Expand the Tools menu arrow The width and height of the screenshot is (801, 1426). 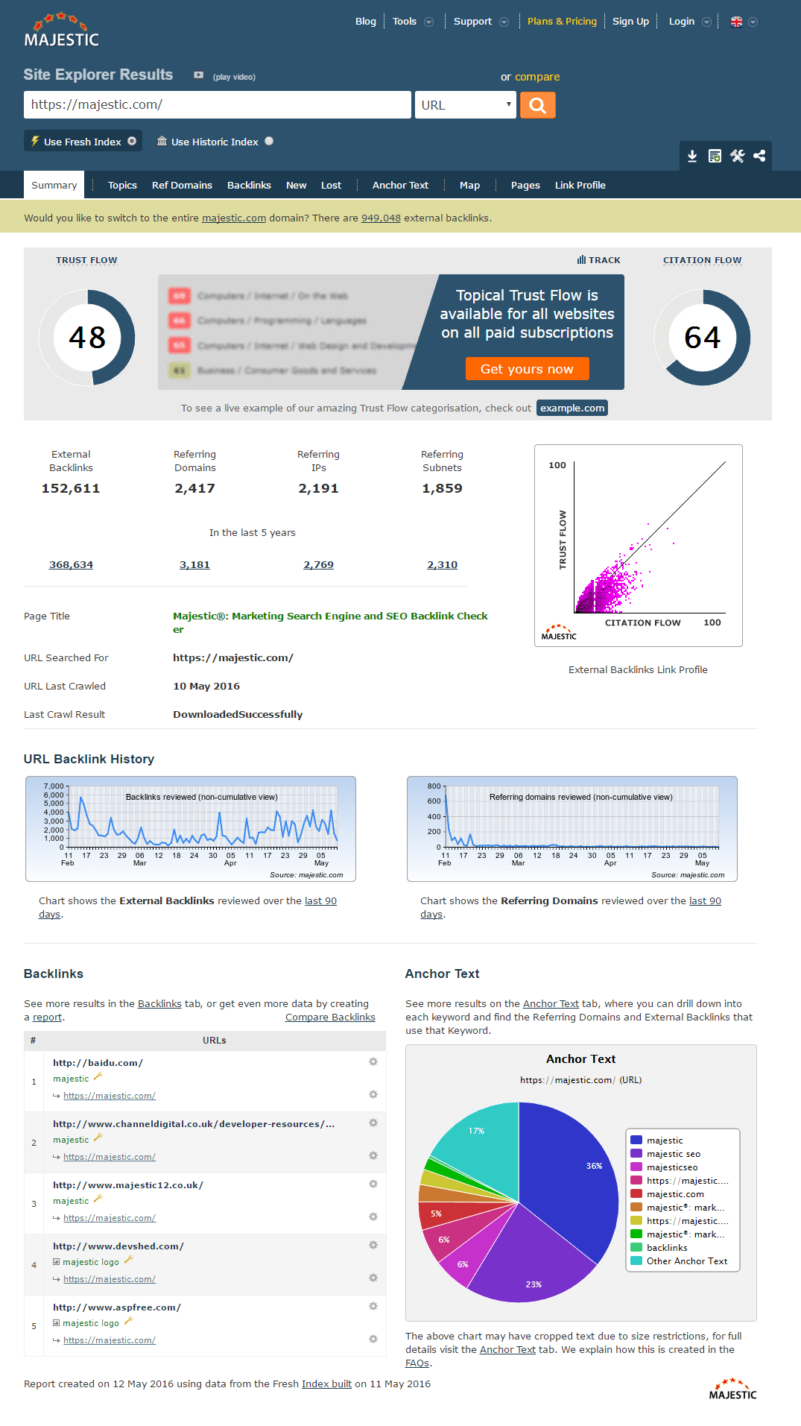coord(428,22)
